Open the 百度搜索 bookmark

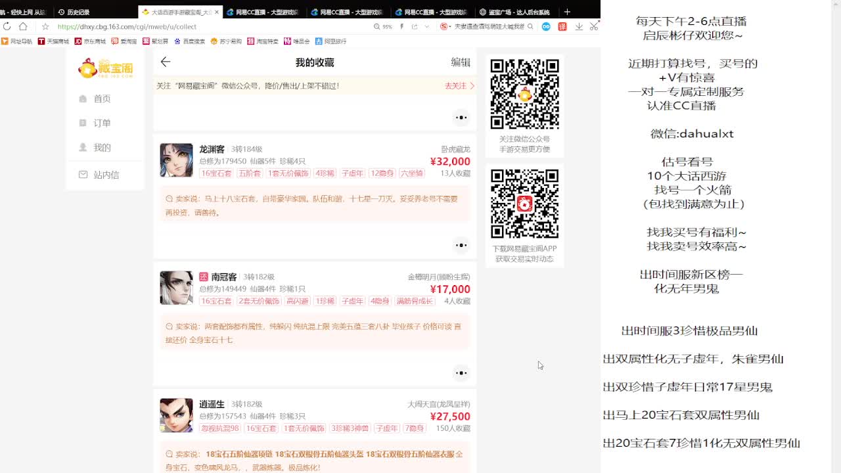(190, 41)
